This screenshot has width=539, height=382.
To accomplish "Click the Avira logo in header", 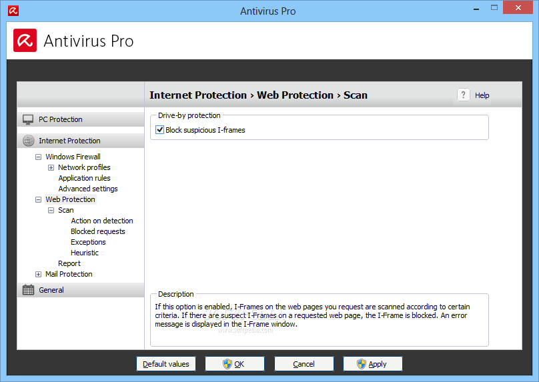I will tap(25, 40).
